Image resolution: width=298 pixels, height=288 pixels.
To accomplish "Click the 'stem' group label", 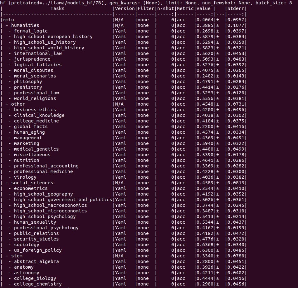I will click(x=17, y=256).
